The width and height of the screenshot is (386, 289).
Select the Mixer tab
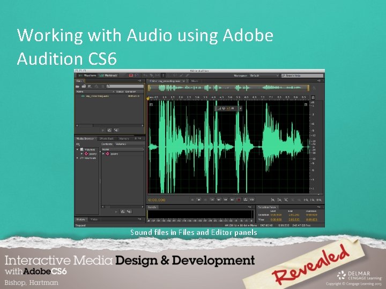coord(195,81)
